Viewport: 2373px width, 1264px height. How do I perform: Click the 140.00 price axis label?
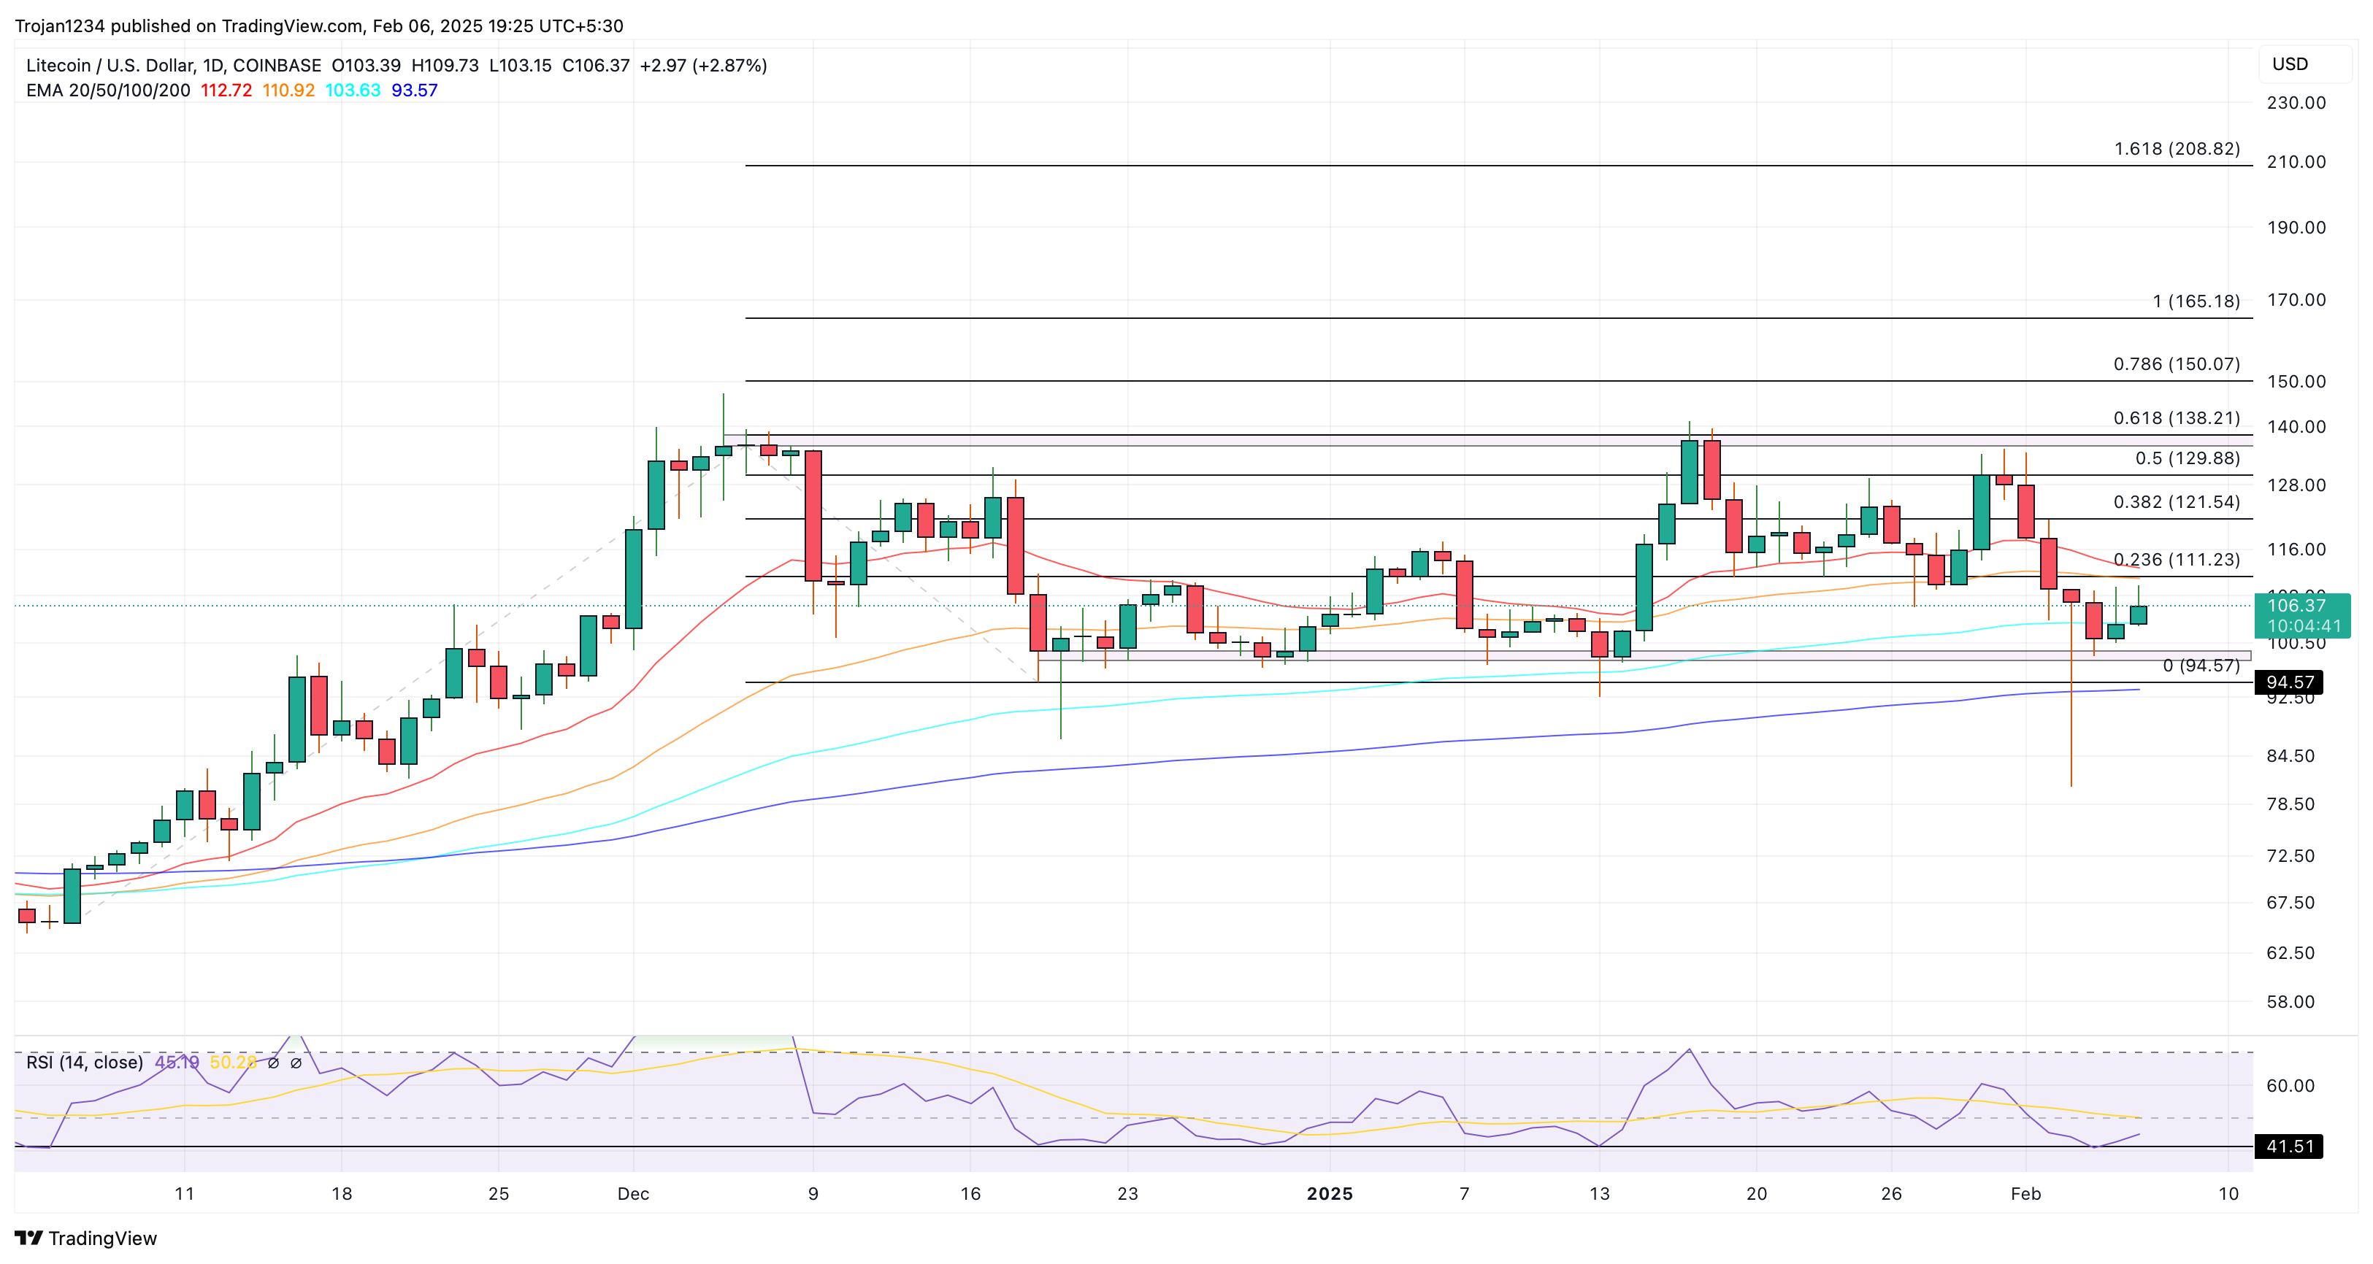2296,426
